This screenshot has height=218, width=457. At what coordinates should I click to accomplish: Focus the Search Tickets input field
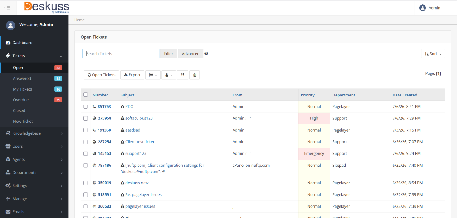[x=121, y=54]
